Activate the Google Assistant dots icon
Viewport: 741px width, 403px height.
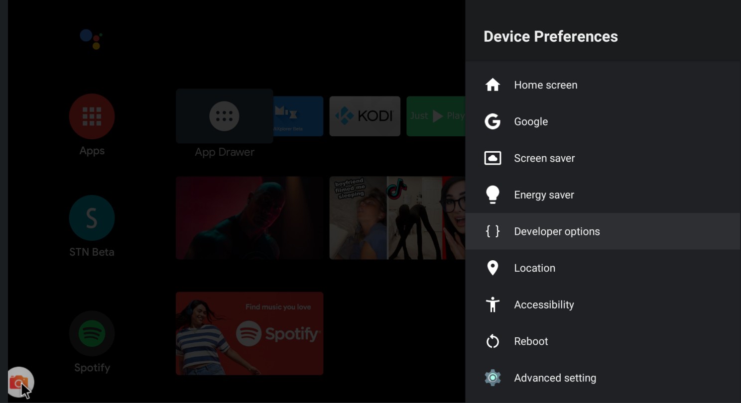coord(92,38)
